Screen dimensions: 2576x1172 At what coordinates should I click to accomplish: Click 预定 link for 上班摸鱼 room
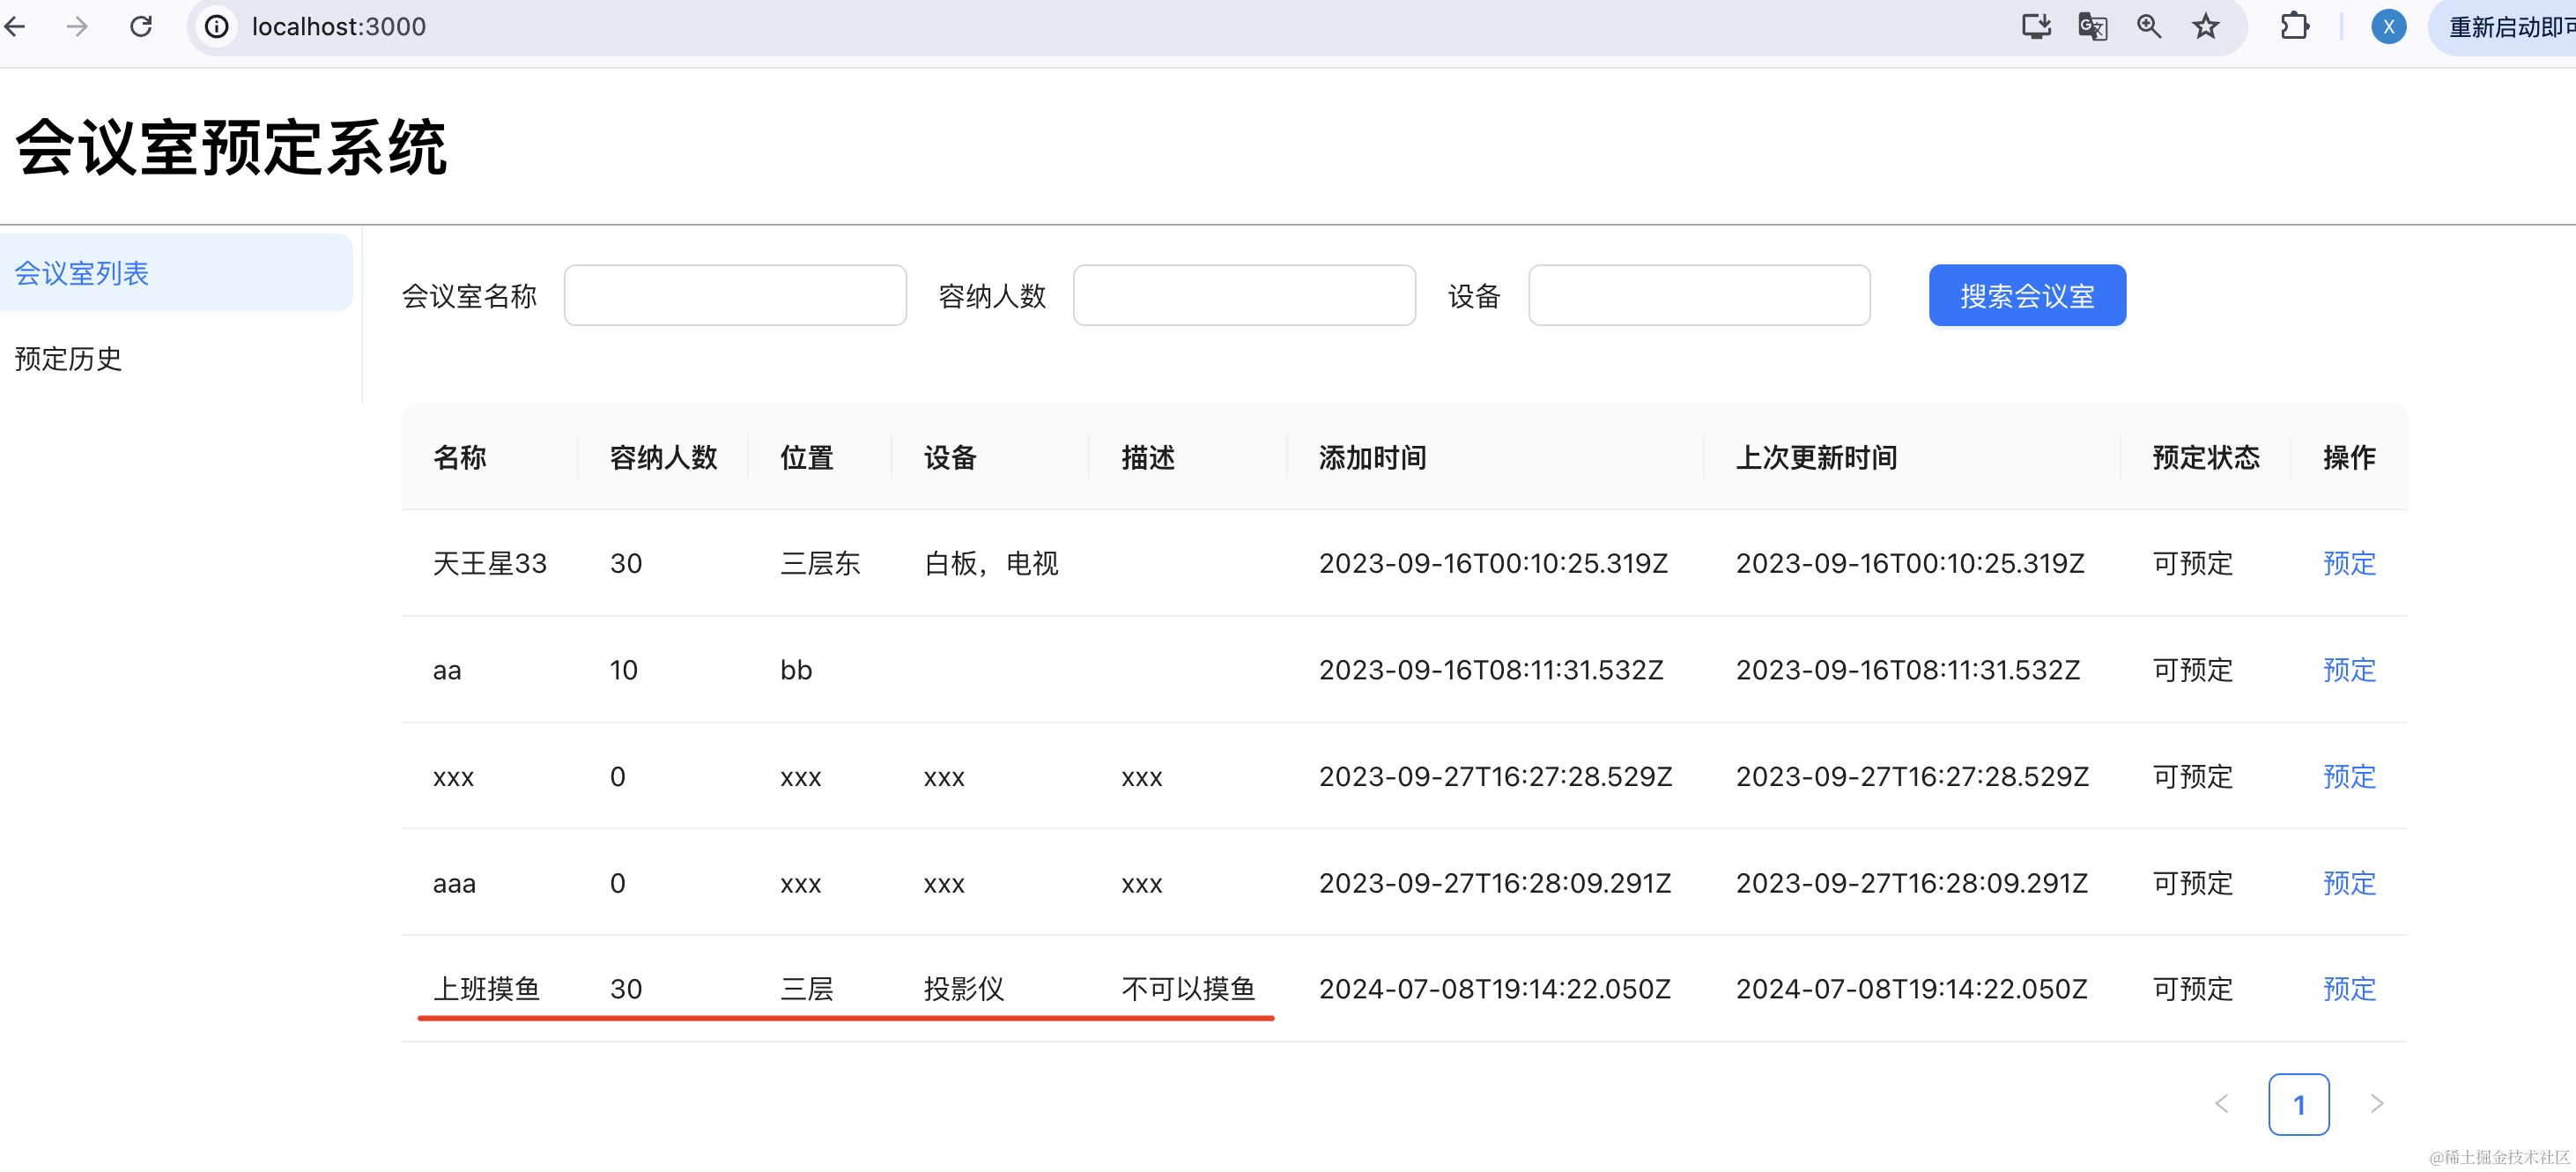[2348, 989]
